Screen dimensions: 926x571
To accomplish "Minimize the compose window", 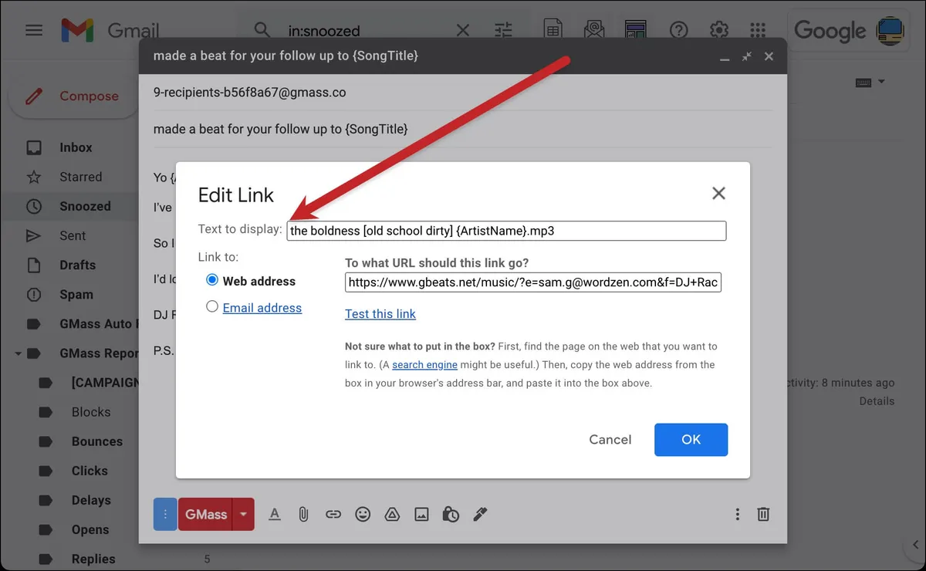I will pyautogui.click(x=724, y=57).
